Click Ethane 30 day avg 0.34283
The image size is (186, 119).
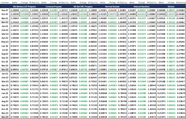click(181, 10)
